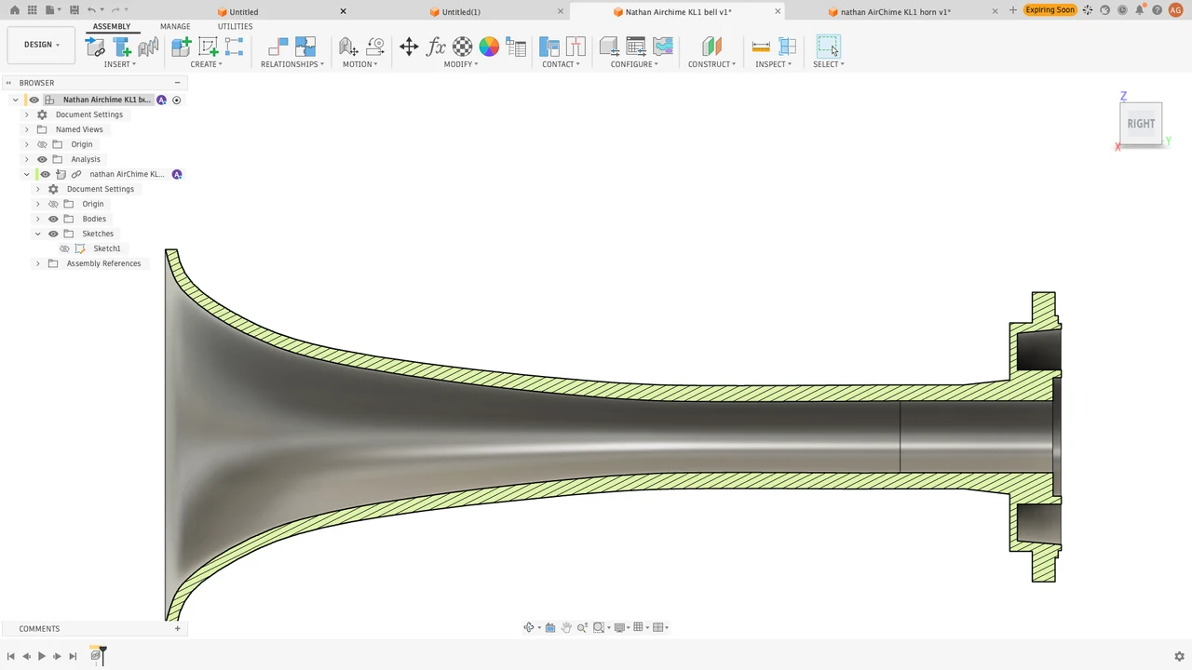
Task: Click the timeline feature marker
Action: (x=96, y=656)
